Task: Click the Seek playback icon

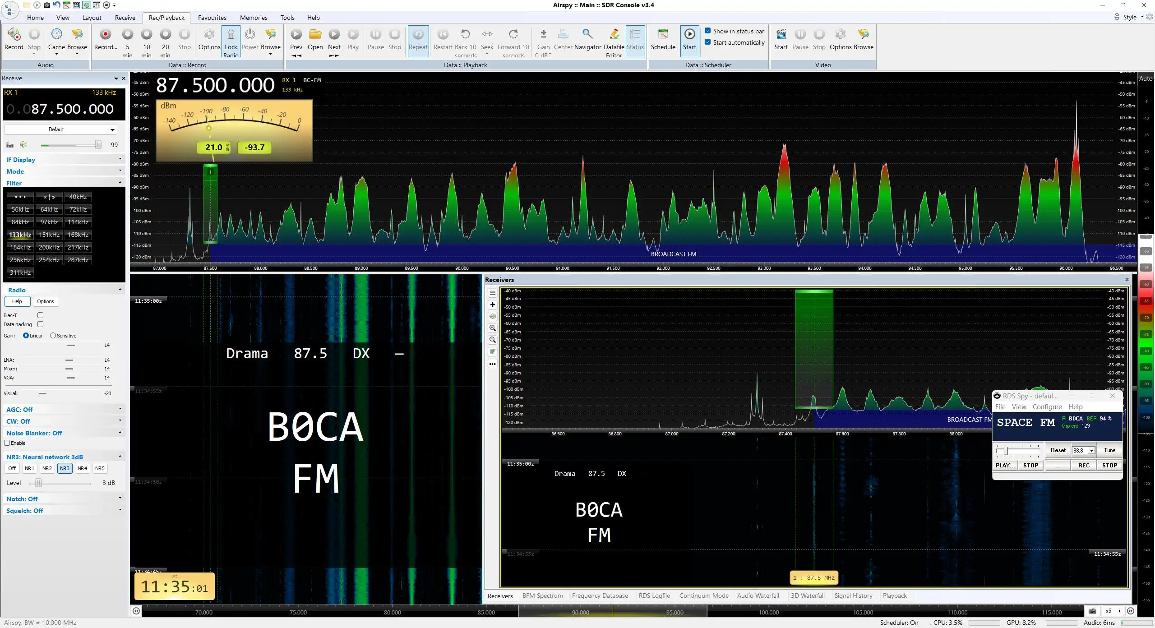Action: coord(487,34)
